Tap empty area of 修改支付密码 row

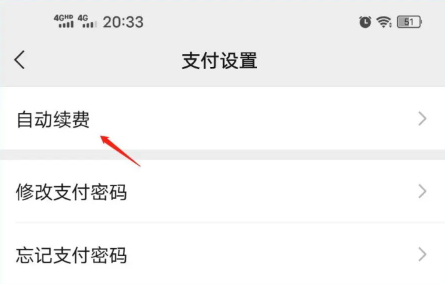(270, 192)
